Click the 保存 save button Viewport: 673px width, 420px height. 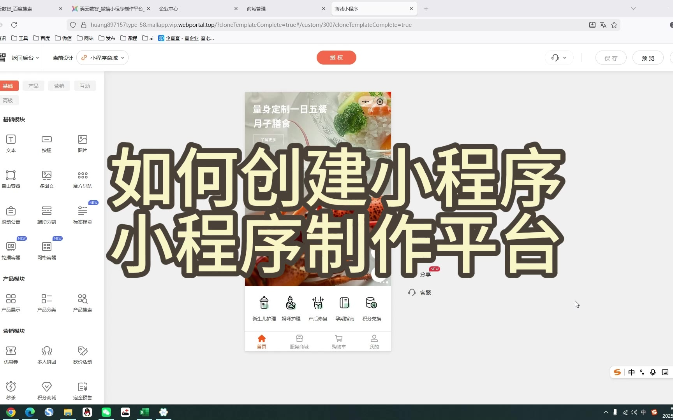coord(611,58)
